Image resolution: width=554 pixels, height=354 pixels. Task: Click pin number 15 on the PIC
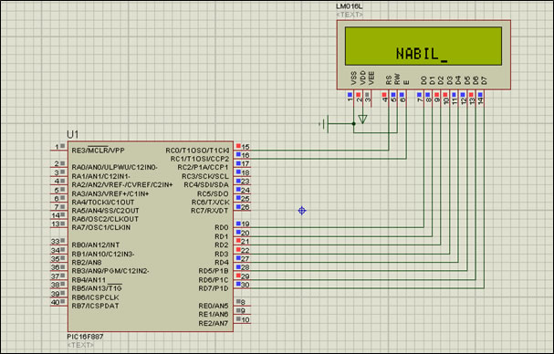[246, 147]
